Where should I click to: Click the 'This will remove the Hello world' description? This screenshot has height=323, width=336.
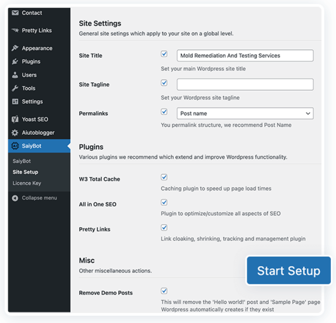coord(241,305)
